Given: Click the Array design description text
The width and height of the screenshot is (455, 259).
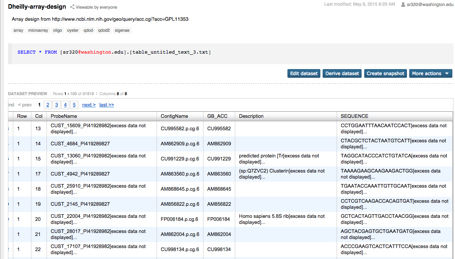Looking at the screenshot, I should (100, 19).
